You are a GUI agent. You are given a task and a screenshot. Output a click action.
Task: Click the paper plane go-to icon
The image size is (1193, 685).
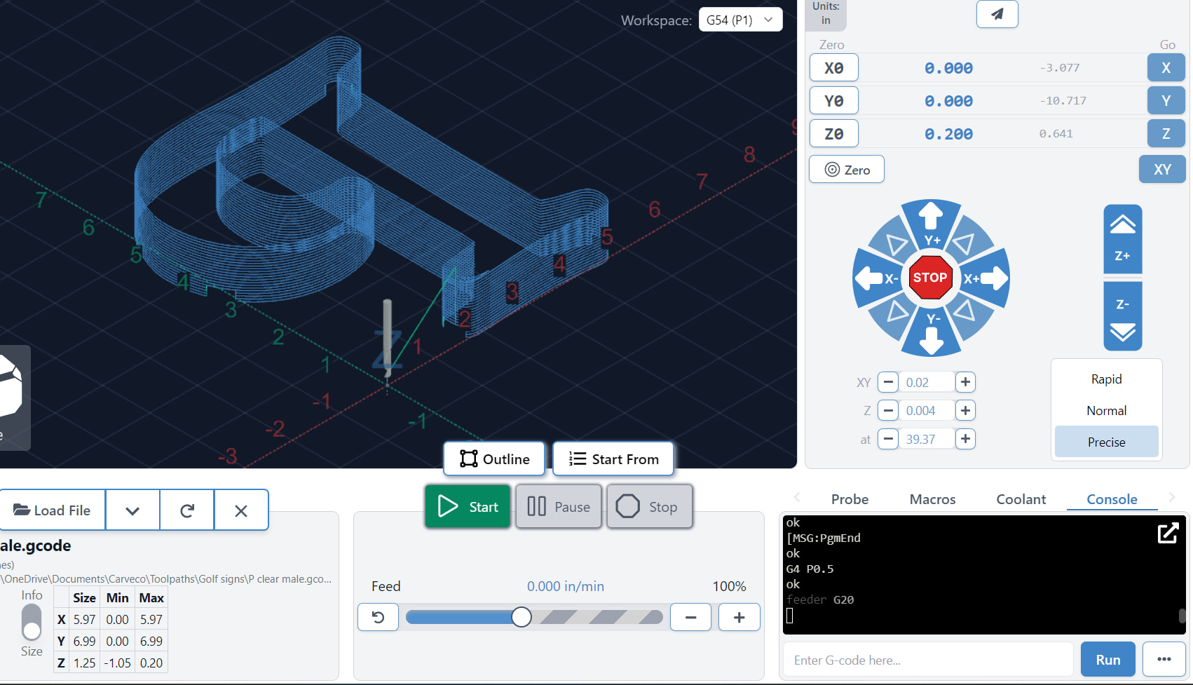tap(997, 14)
